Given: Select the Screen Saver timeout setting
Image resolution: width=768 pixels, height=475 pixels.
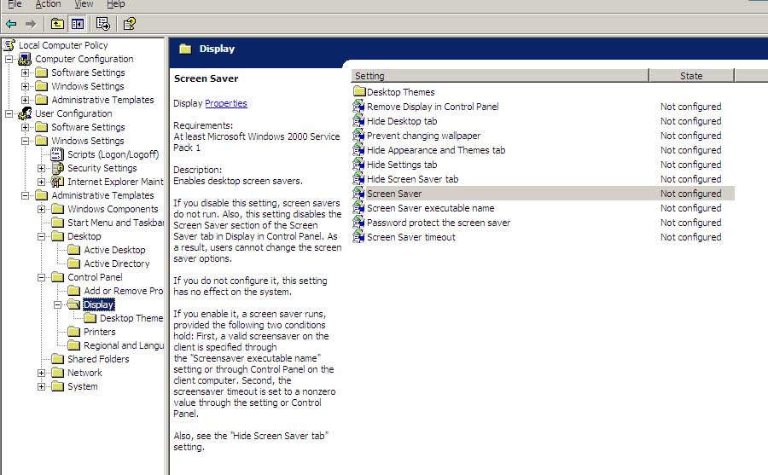Looking at the screenshot, I should point(410,237).
